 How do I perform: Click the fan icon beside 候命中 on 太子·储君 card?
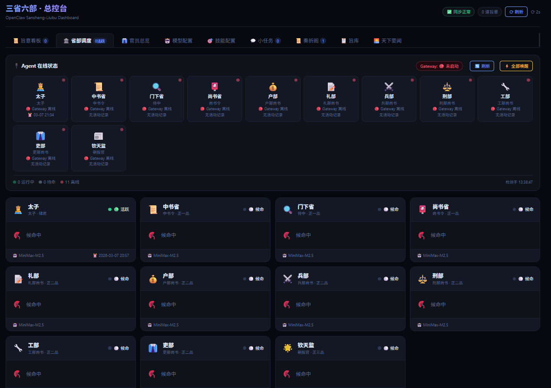[x=17, y=235]
